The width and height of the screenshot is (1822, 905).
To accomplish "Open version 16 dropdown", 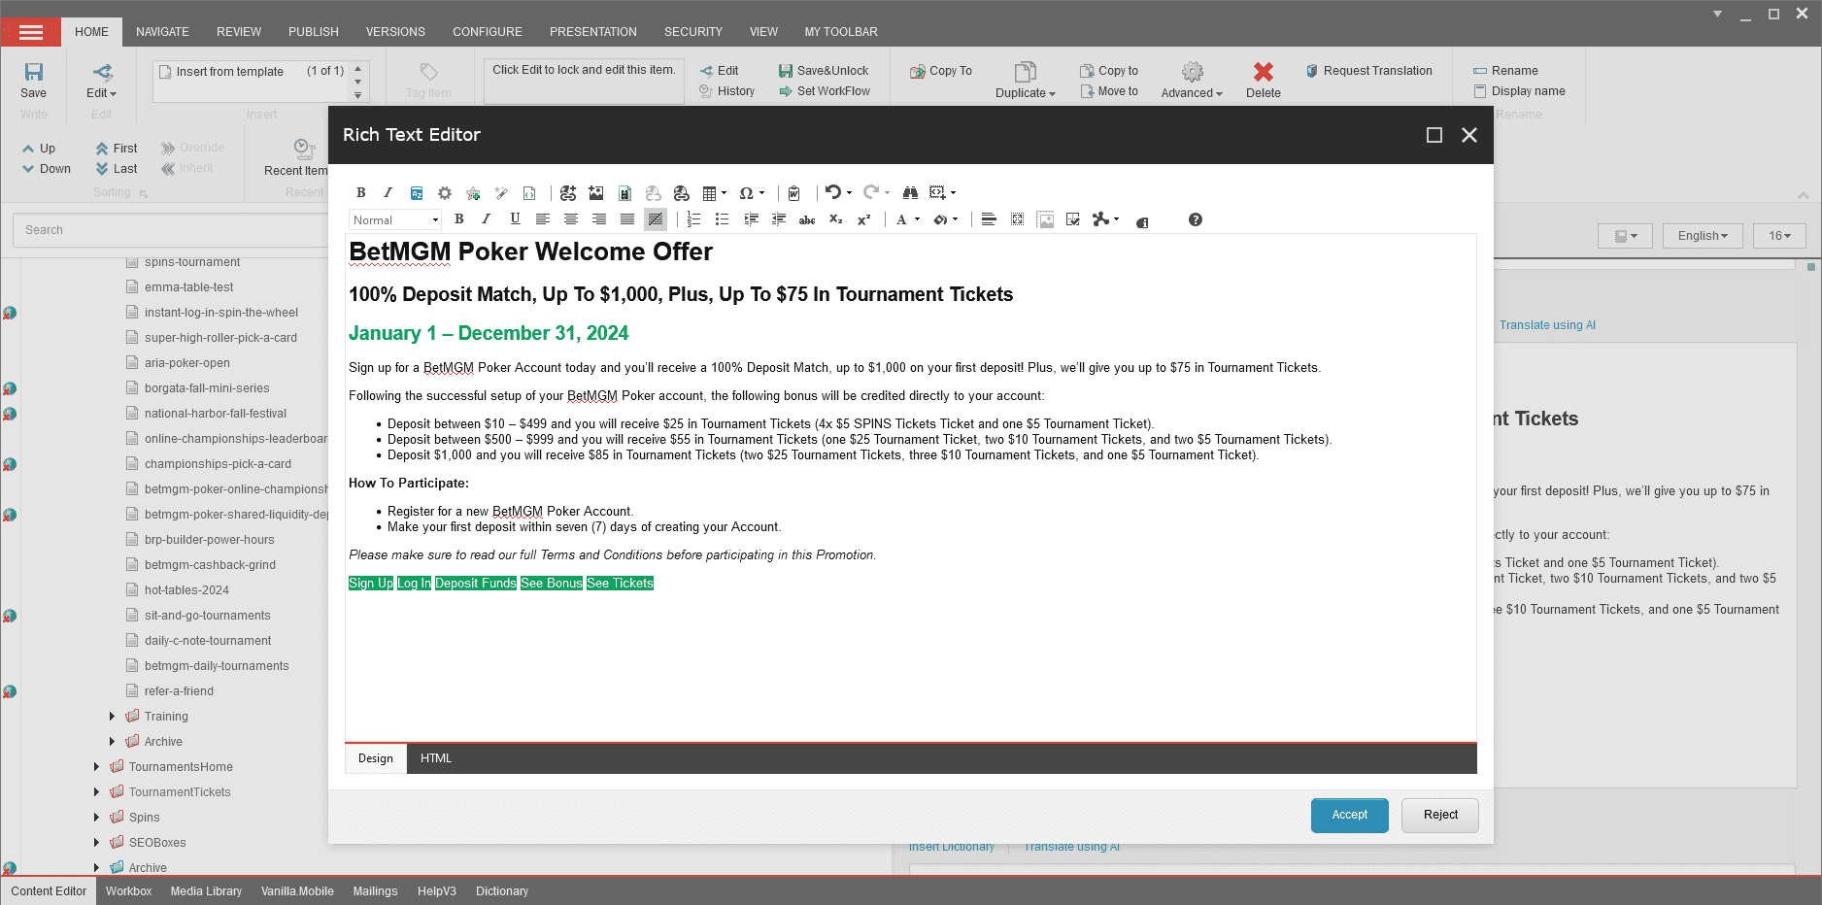I will coord(1779,236).
